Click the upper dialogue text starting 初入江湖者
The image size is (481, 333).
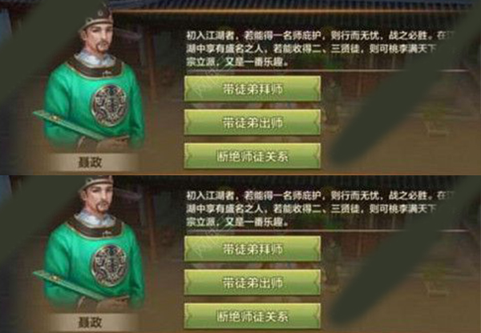319,49
